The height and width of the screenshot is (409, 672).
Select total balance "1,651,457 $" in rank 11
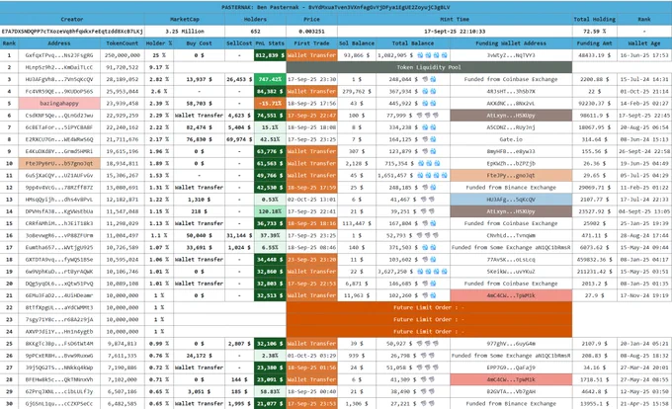395,175
